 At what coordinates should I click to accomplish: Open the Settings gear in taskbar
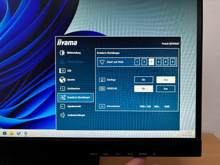click(x=26, y=133)
